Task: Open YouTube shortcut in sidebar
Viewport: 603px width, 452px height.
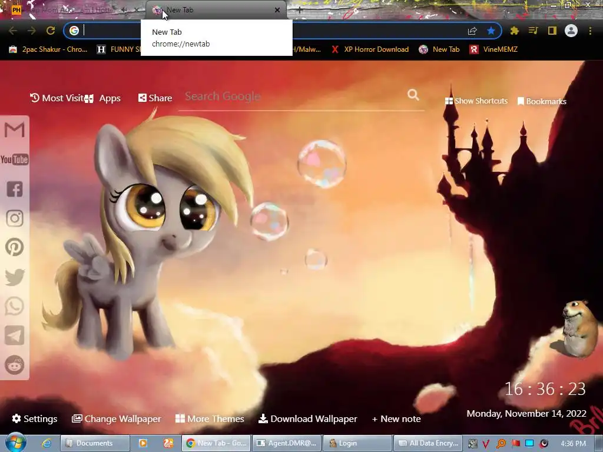Action: 15,159
